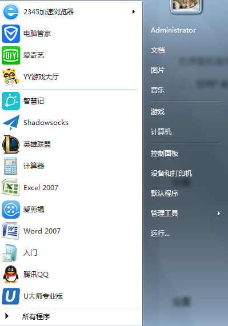Click the 爱奇艺 label text

(34, 55)
